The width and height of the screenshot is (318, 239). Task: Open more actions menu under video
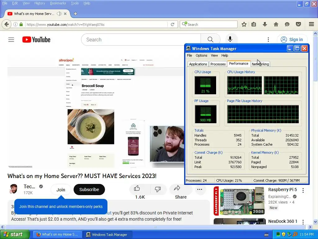pyautogui.click(x=200, y=189)
